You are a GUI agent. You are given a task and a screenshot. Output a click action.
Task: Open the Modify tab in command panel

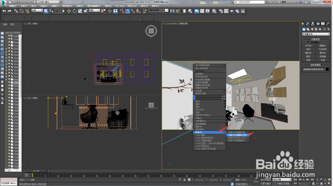coord(308,24)
